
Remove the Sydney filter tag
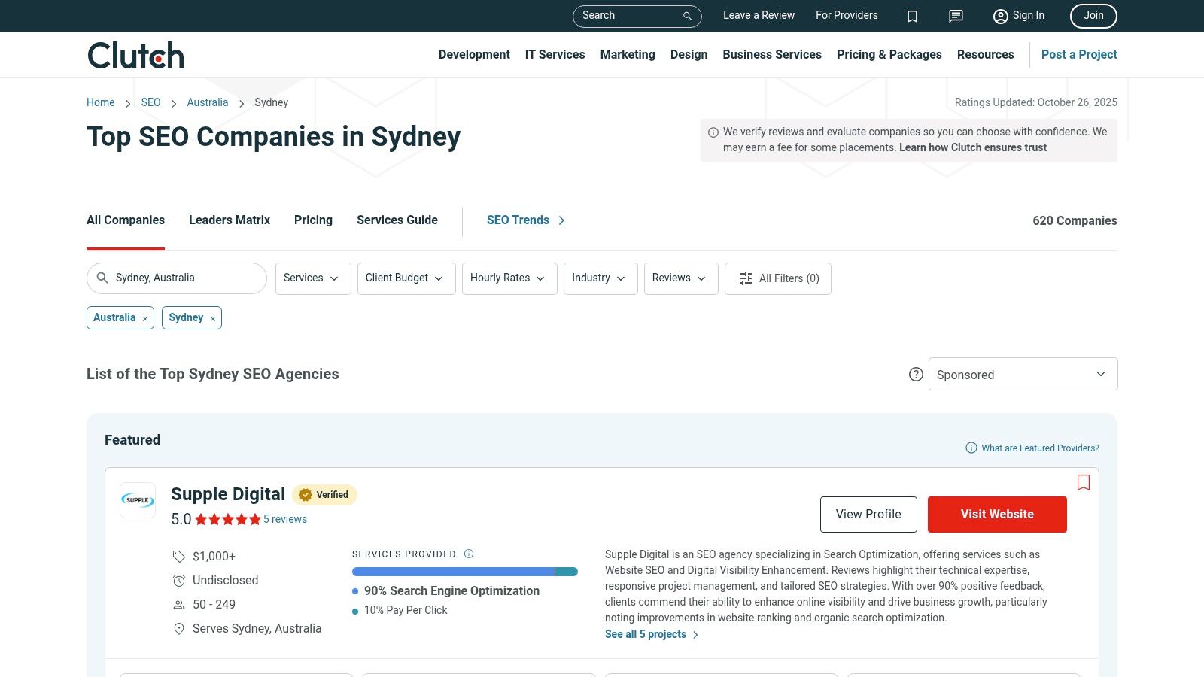click(213, 318)
